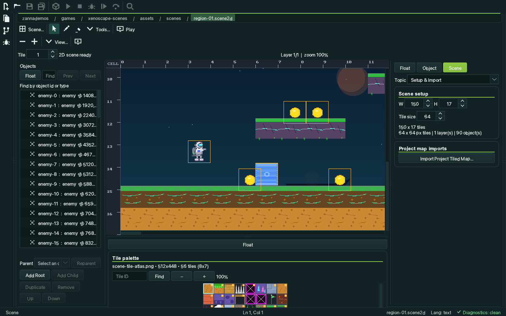Click the zoom-in plus icon
The width and height of the screenshot is (506, 316).
point(34,41)
